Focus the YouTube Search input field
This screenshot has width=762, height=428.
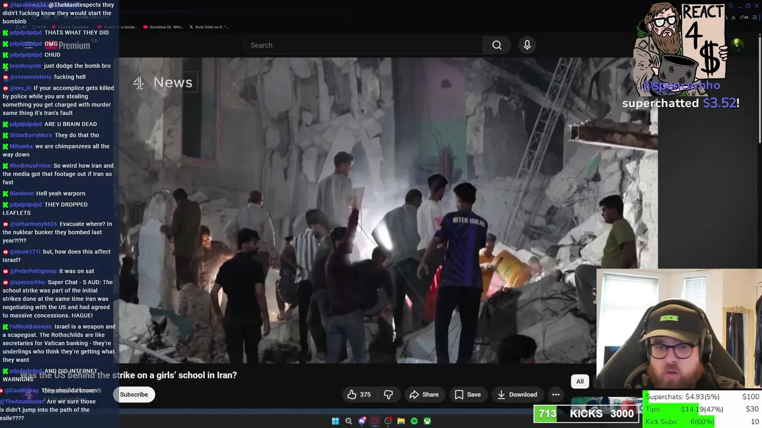point(363,45)
